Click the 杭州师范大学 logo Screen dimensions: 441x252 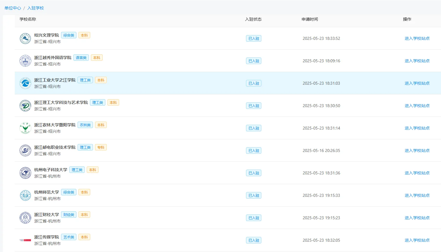pyautogui.click(x=25, y=195)
